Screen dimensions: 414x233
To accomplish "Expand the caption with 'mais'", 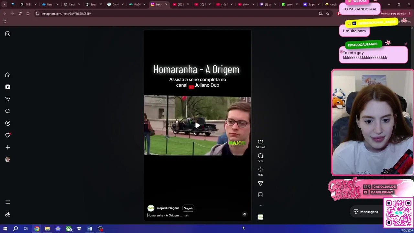I will pos(185,215).
